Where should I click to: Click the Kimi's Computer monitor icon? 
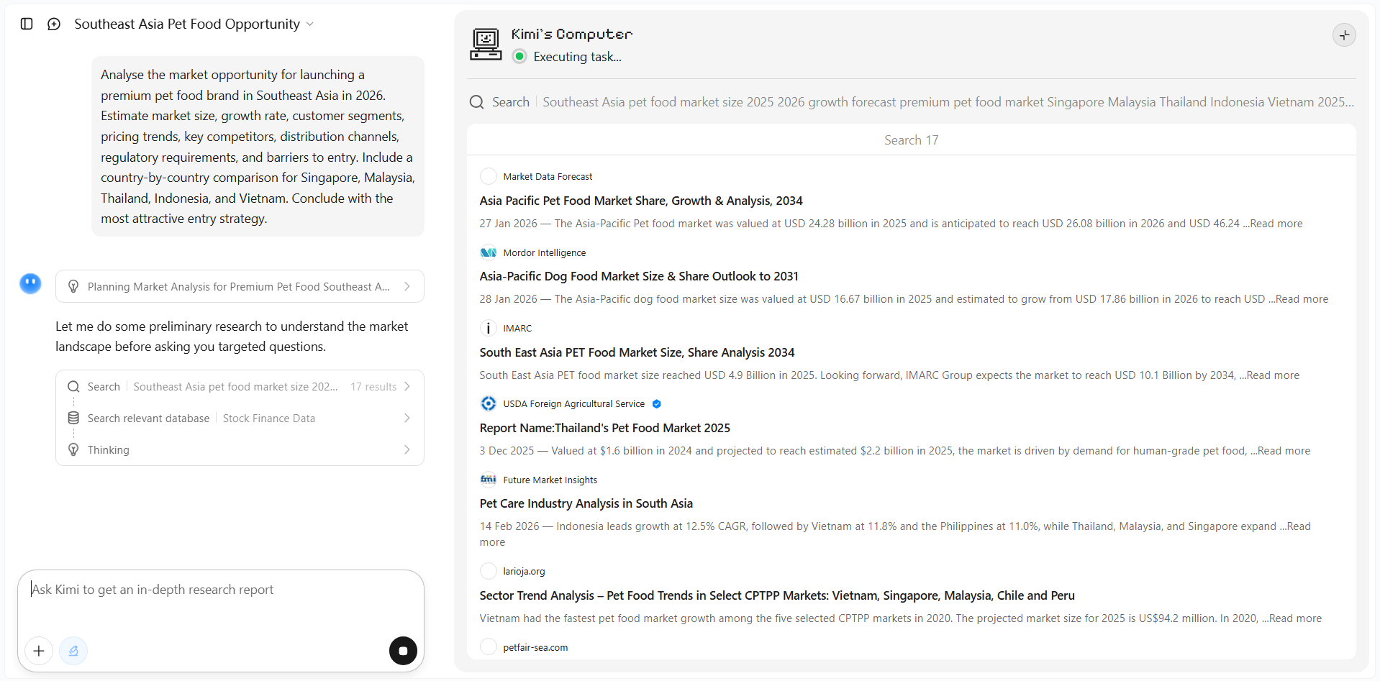coord(486,44)
